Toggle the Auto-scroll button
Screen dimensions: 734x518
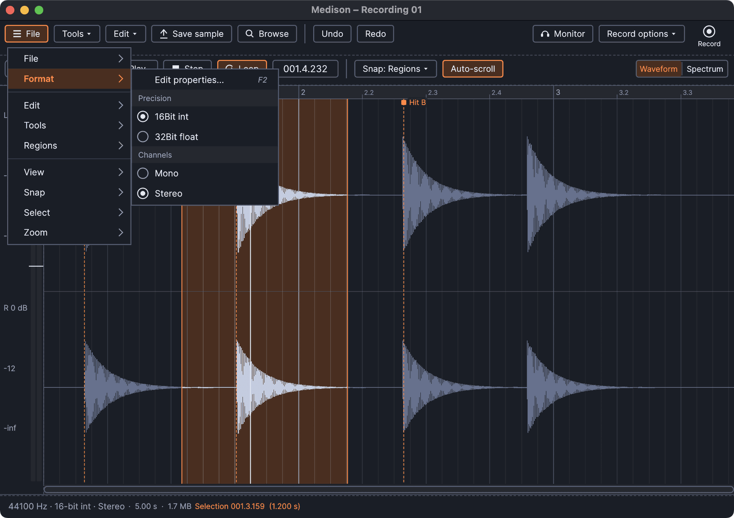pyautogui.click(x=473, y=69)
